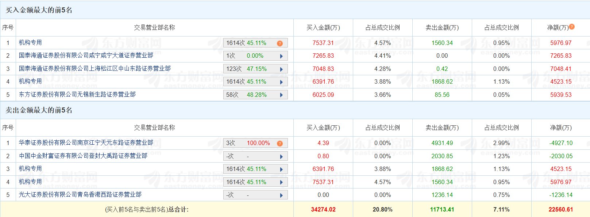This screenshot has height=217, width=590.
Task: Click the buy amount 0.80
Action: point(323,156)
